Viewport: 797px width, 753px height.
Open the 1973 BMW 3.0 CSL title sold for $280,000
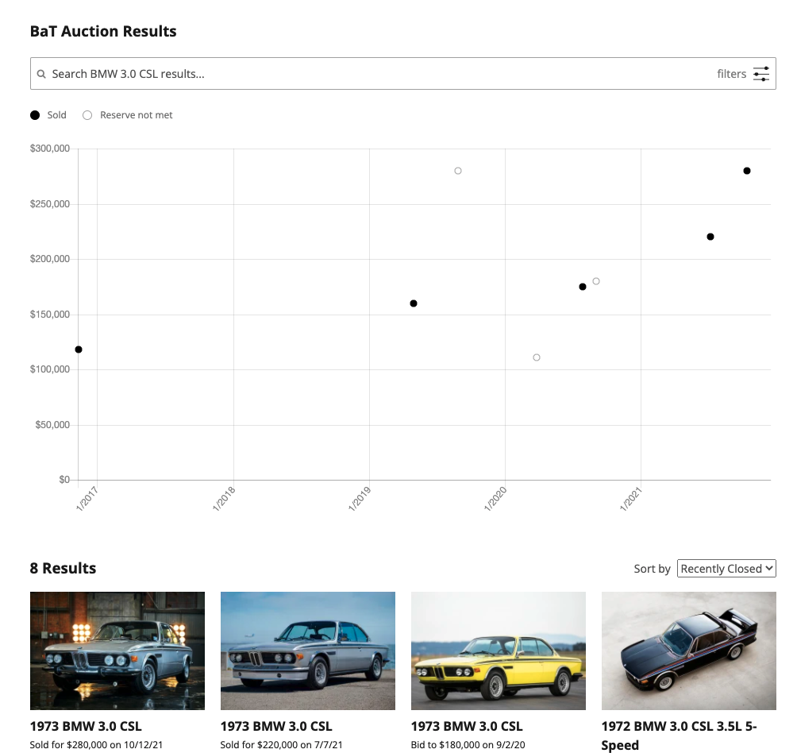(x=86, y=726)
